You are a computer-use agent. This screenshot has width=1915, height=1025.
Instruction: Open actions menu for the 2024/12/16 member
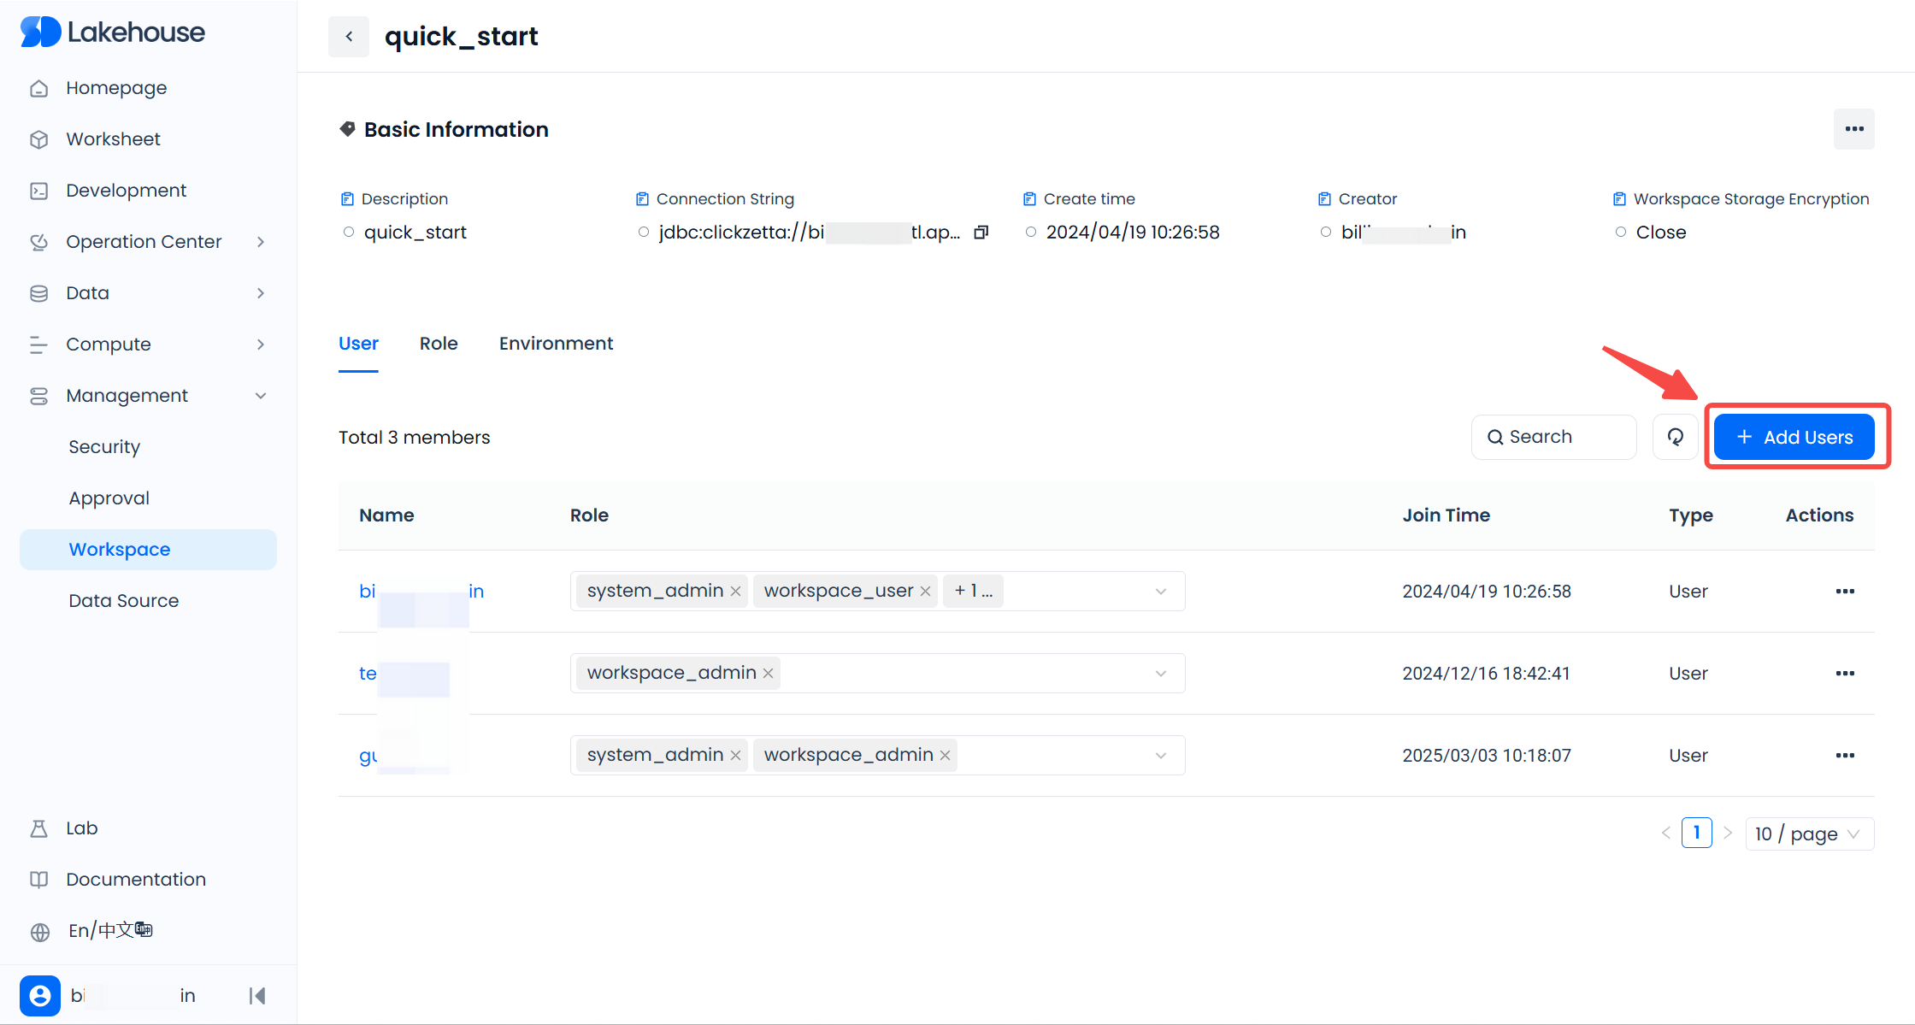click(x=1845, y=674)
